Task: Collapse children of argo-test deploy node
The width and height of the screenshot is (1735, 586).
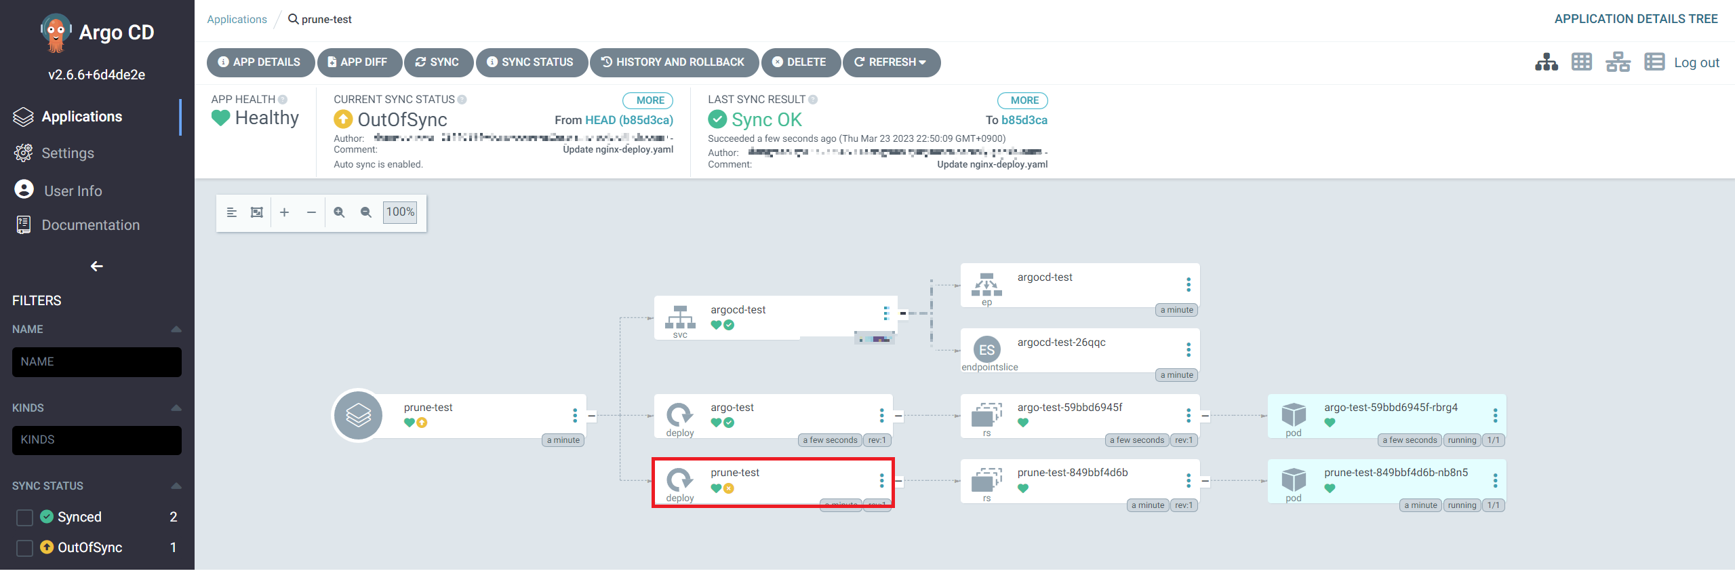Action: click(x=898, y=415)
